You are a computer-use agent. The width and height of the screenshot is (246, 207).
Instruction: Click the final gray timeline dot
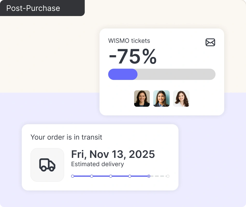(168, 176)
